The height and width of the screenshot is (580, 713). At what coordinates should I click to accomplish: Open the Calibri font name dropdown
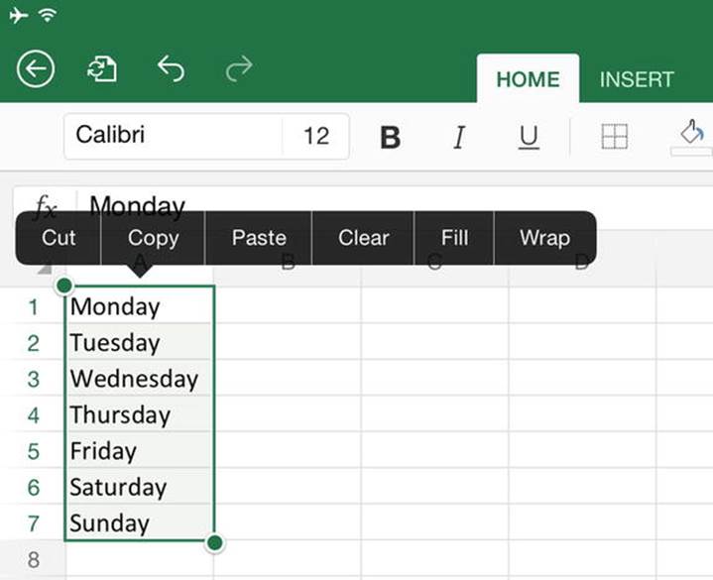point(174,136)
